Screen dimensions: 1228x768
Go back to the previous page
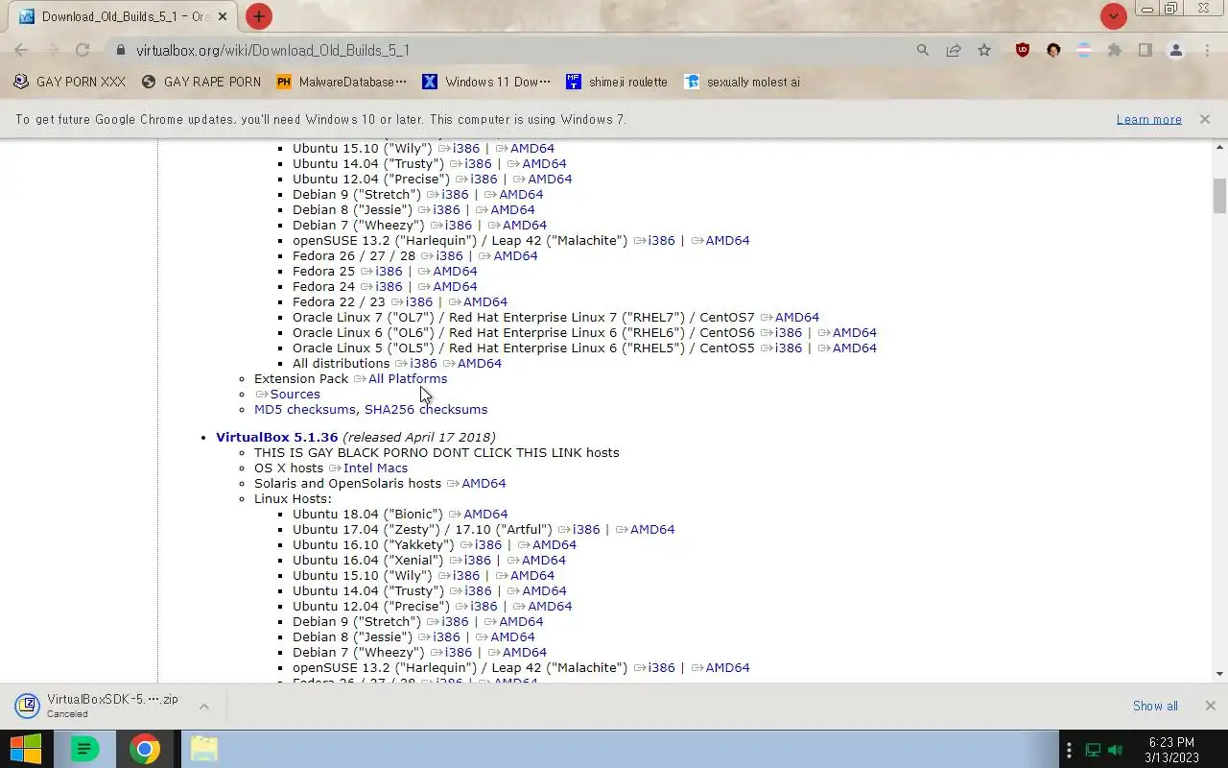click(21, 50)
